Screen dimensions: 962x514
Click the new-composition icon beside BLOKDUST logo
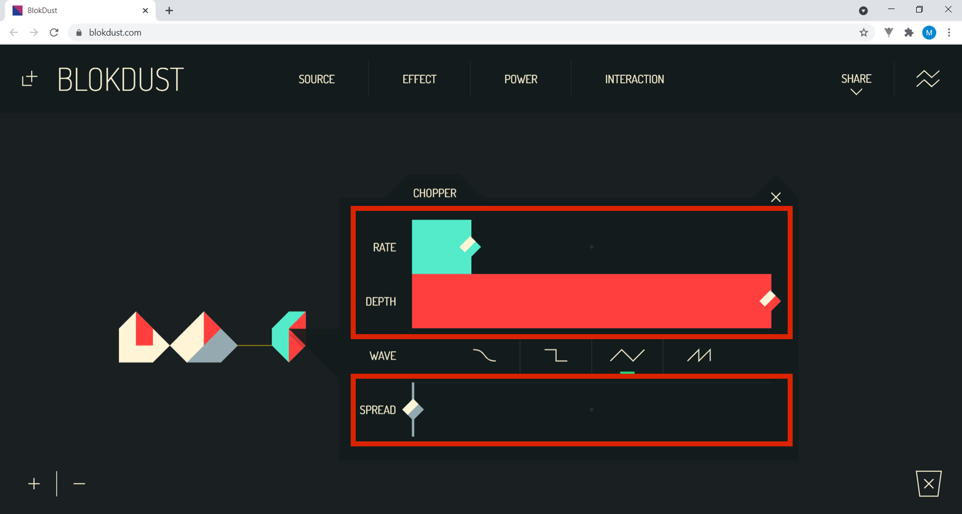[x=30, y=79]
